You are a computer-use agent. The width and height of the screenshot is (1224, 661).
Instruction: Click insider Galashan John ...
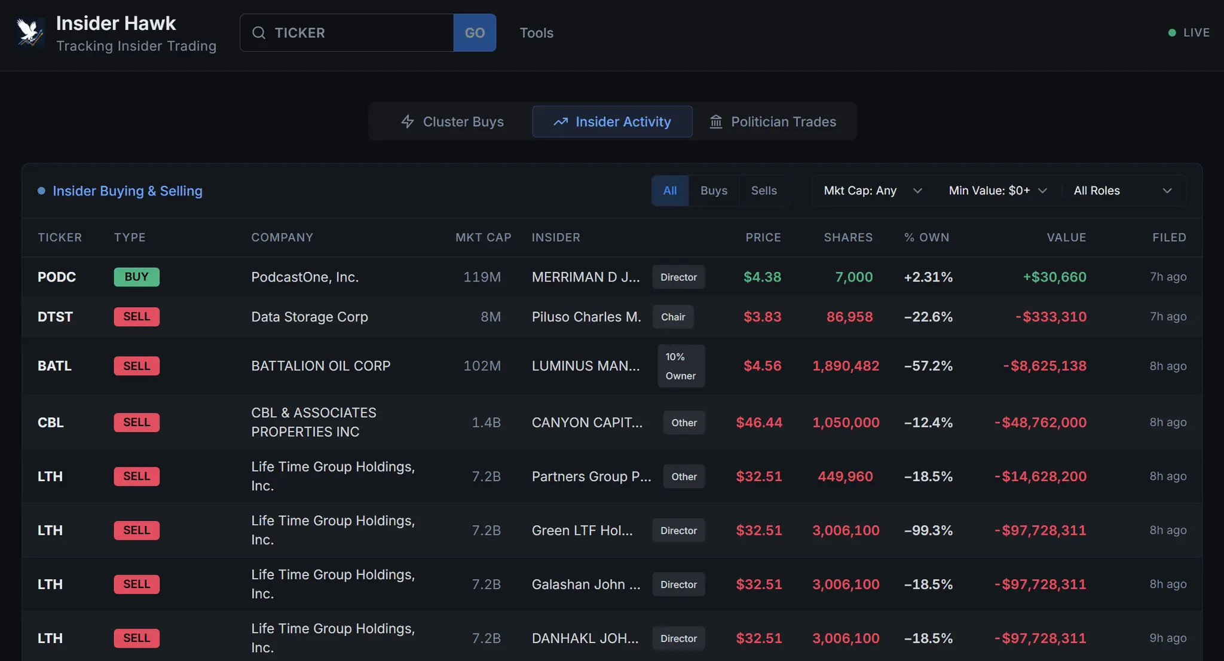click(x=586, y=584)
